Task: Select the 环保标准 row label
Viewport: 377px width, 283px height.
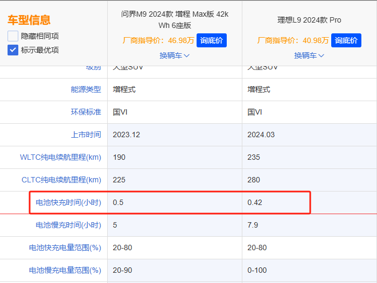Action: pyautogui.click(x=86, y=112)
